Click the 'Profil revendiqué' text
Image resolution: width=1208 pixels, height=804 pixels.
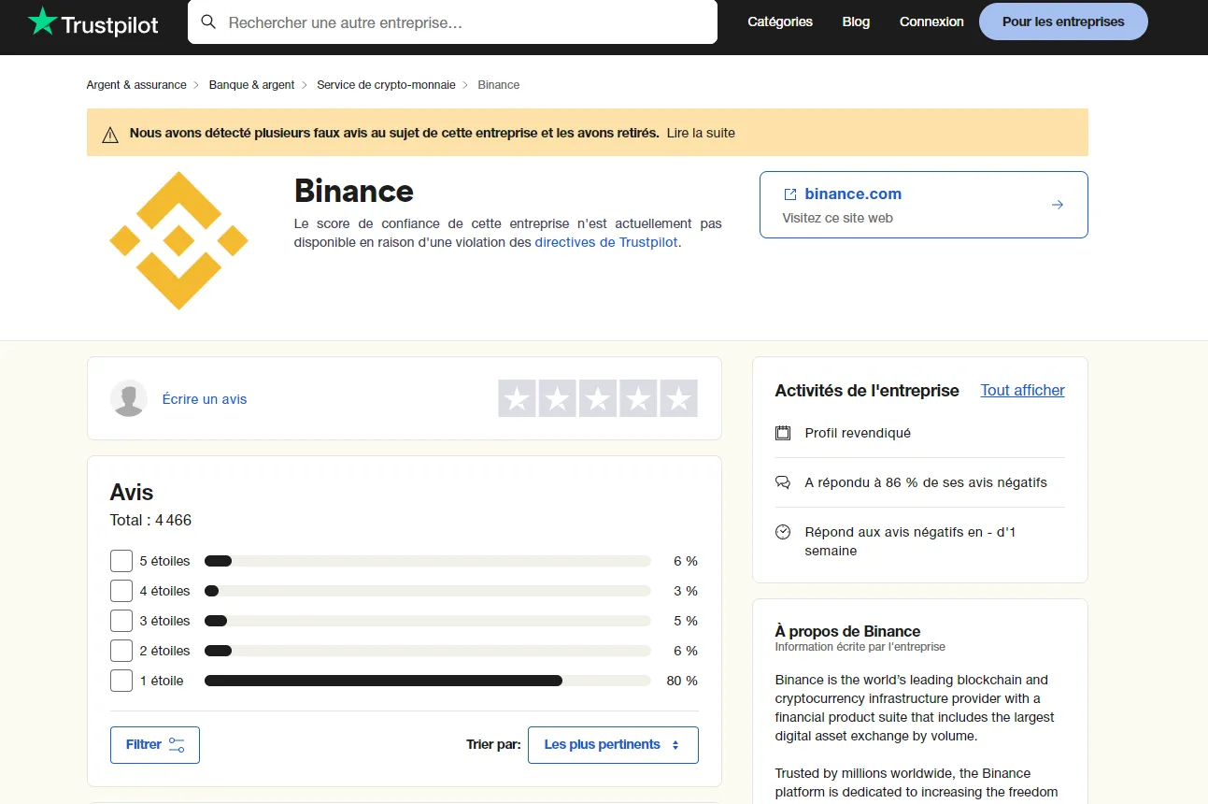point(858,433)
